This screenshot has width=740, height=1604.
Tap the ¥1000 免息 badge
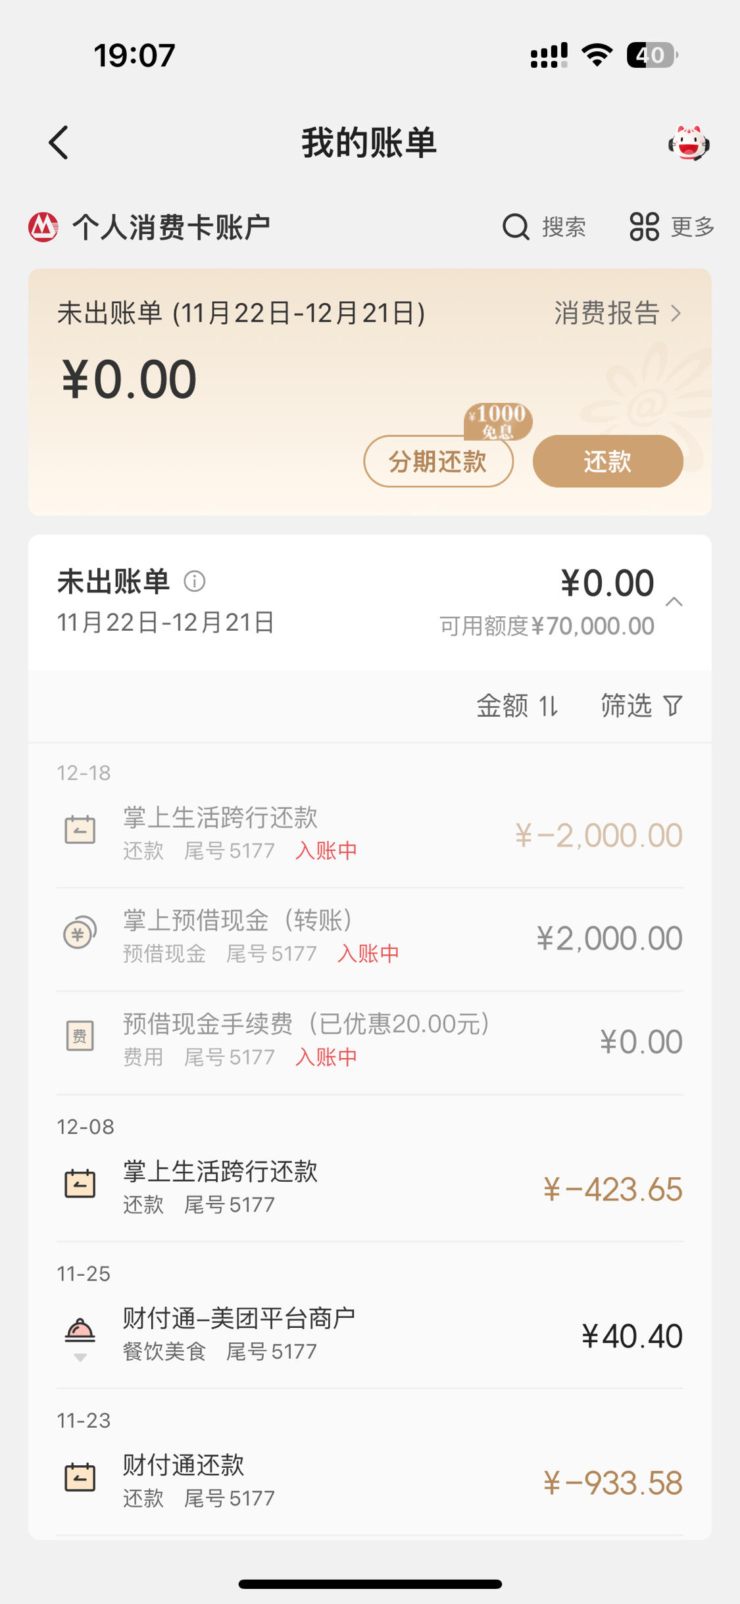pyautogui.click(x=498, y=421)
